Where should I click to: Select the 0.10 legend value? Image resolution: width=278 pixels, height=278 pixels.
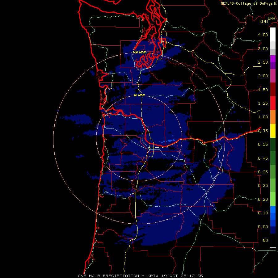pyautogui.click(x=263, y=213)
